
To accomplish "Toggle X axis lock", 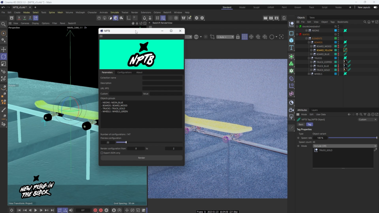I will click(x=19, y=18).
